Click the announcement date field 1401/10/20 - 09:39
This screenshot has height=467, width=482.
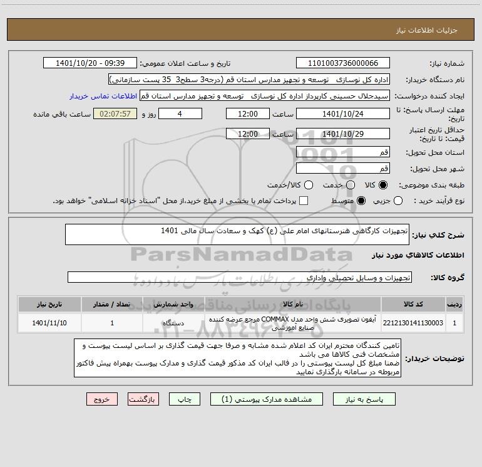pyautogui.click(x=90, y=63)
